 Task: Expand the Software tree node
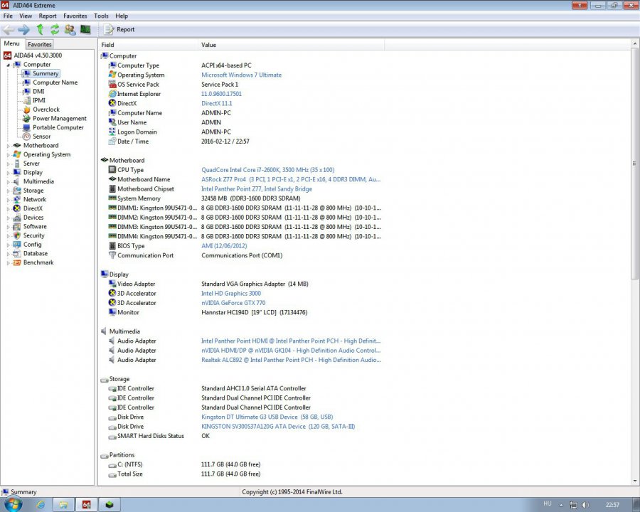tap(8, 227)
